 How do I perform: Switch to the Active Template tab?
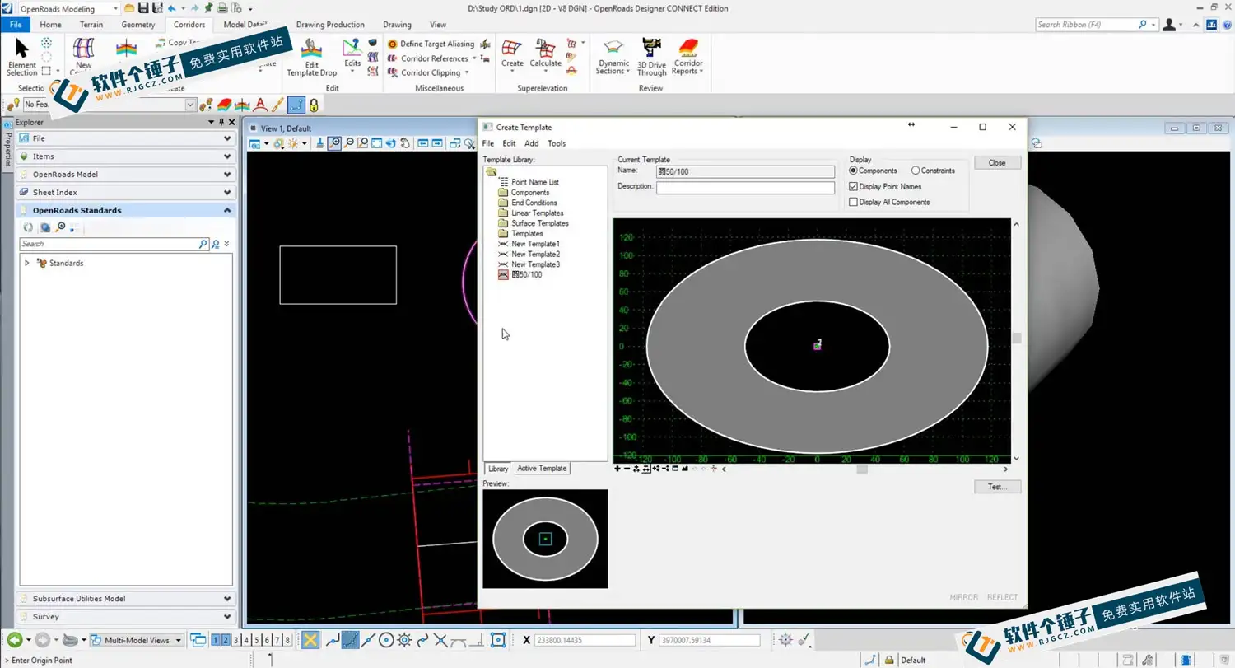542,468
